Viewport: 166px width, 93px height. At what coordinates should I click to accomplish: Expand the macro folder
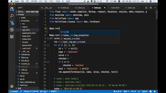(25, 27)
